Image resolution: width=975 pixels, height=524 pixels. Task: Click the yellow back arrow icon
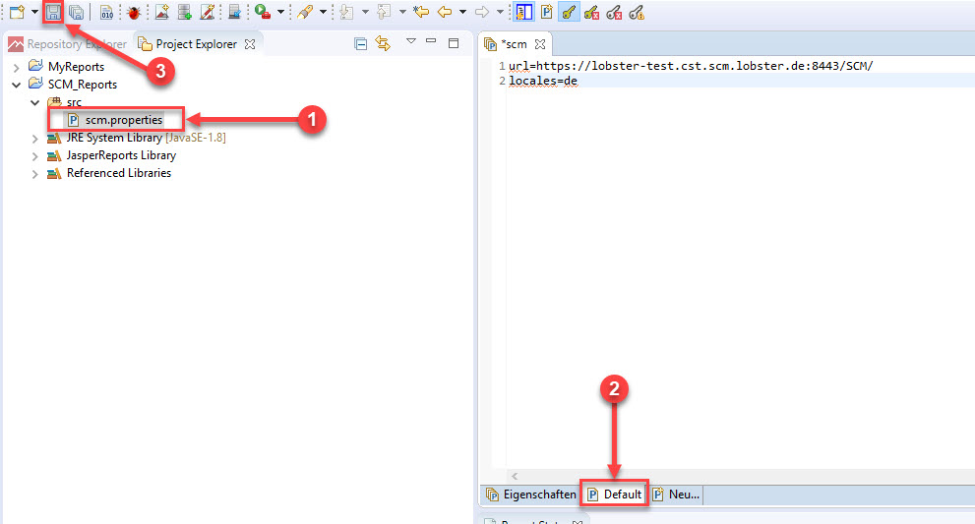445,12
